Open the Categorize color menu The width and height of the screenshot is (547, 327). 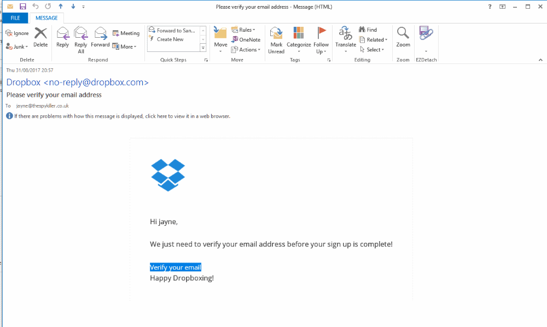299,39
